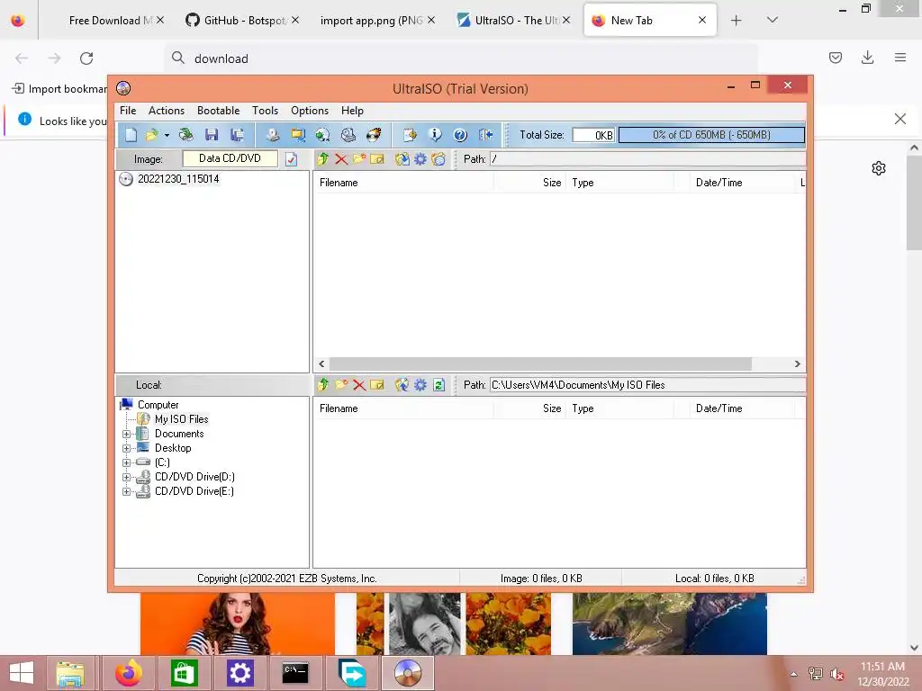Click the 0% of CD 650MB capacity bar
The image size is (922, 691).
coord(711,135)
